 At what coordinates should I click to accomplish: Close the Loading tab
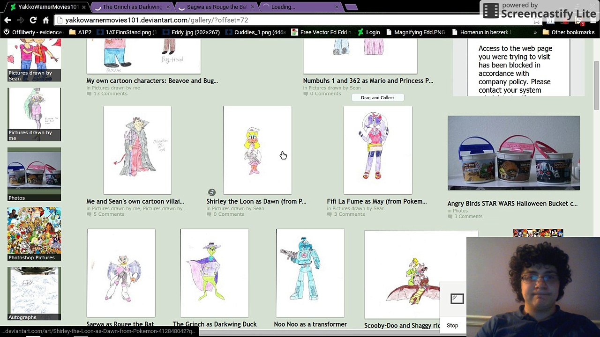pos(337,7)
